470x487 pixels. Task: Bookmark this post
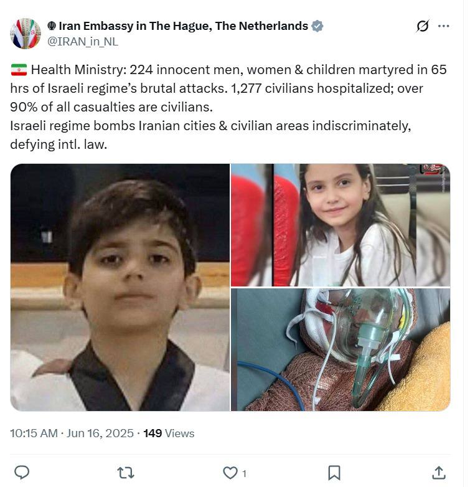[334, 473]
